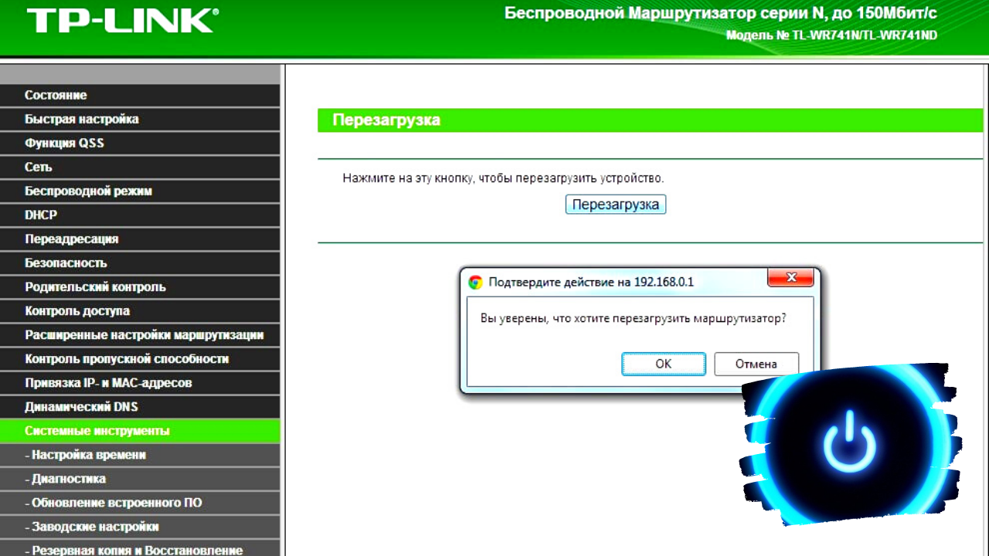989x556 pixels.
Task: Open Родительский контроль section
Action: (x=140, y=286)
